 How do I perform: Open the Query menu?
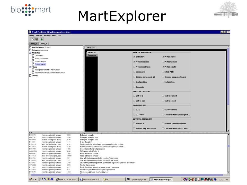coord(31,35)
